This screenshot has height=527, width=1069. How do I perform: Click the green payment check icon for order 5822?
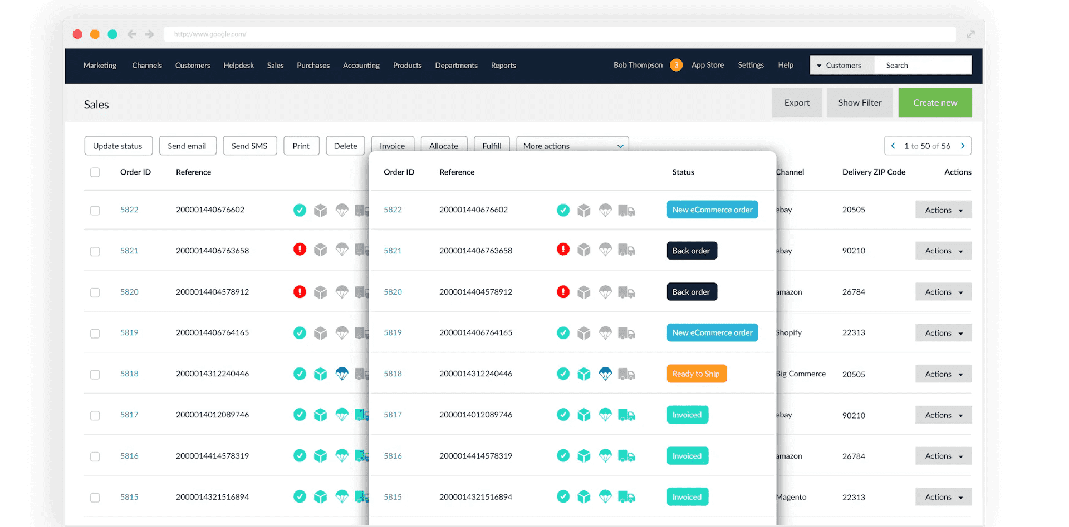(x=563, y=210)
